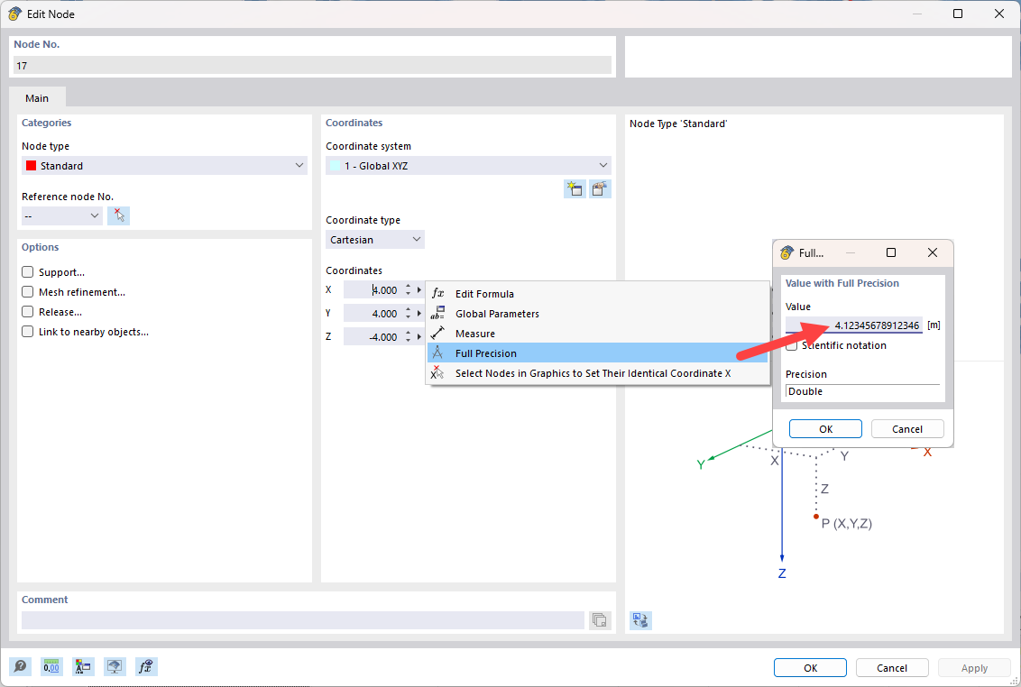Click the help search icon at bottom left
1021x687 pixels.
click(21, 666)
